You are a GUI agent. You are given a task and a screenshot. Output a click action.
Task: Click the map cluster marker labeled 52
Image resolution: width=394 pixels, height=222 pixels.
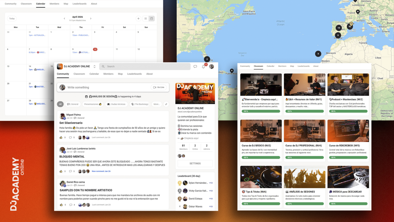350,27
